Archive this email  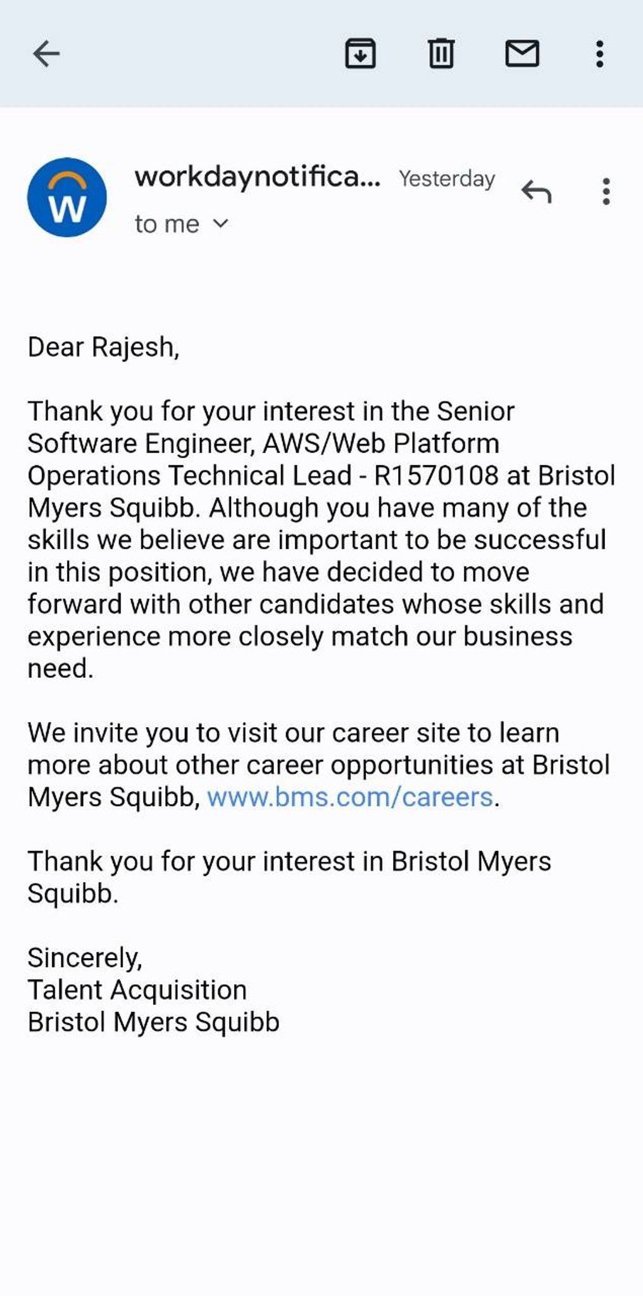point(360,54)
